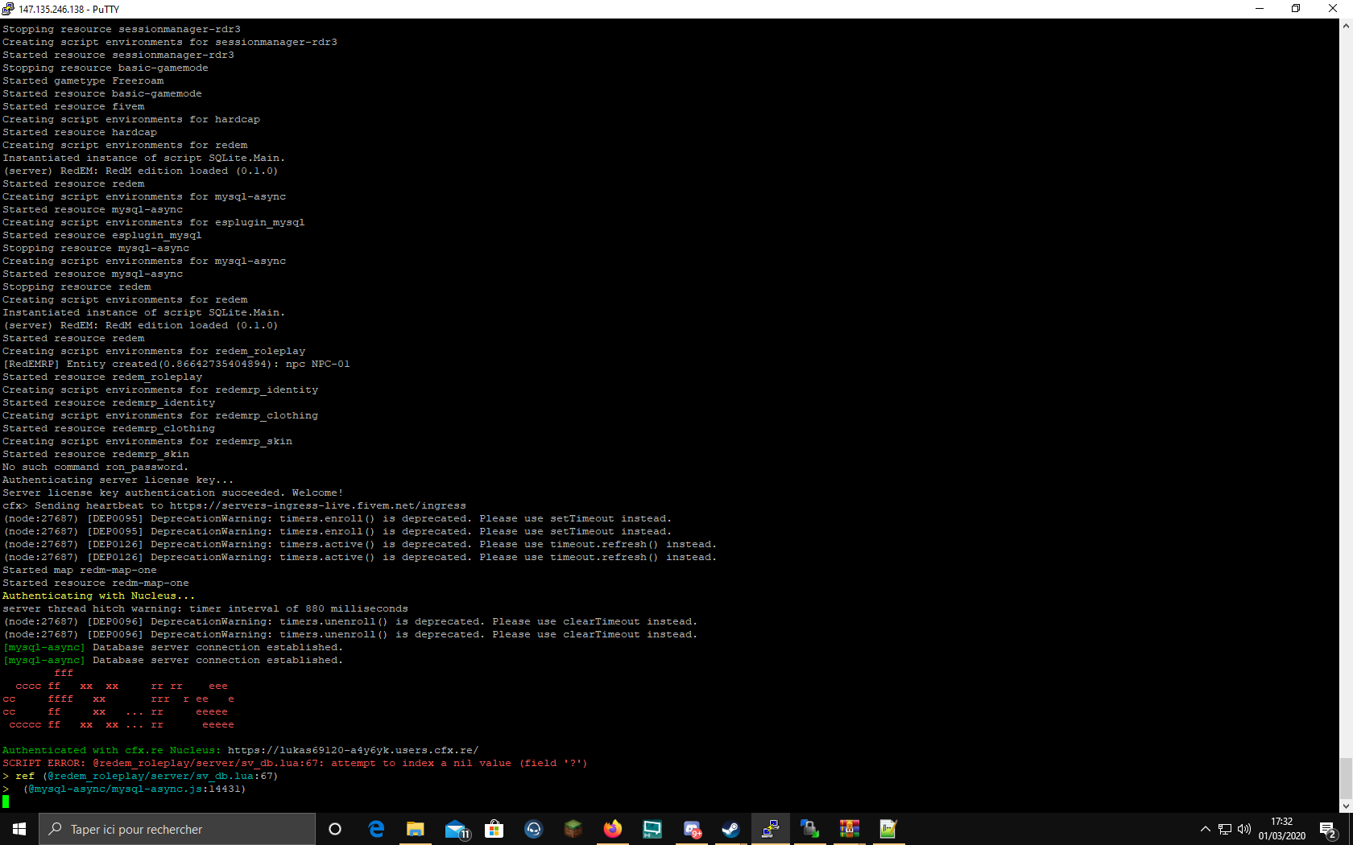Click 'Started map redm-map-one' line
The image size is (1353, 845).
[x=80, y=570]
